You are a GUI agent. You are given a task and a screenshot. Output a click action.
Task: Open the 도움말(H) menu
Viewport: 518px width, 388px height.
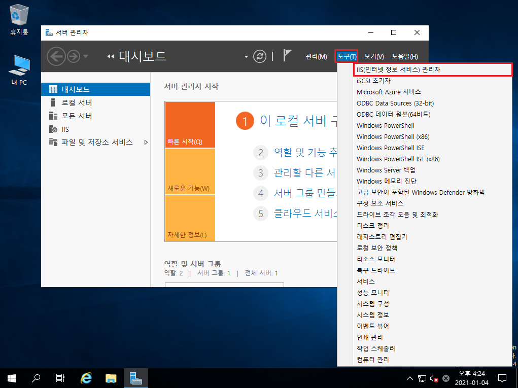tap(405, 57)
